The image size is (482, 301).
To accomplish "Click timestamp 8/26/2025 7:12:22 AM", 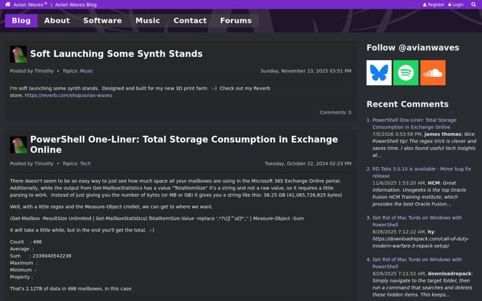I will [399, 232].
